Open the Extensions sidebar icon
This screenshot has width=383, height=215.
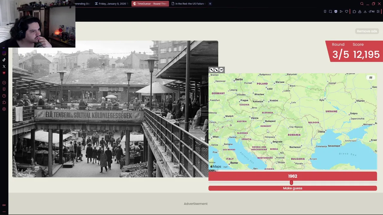coord(4,102)
